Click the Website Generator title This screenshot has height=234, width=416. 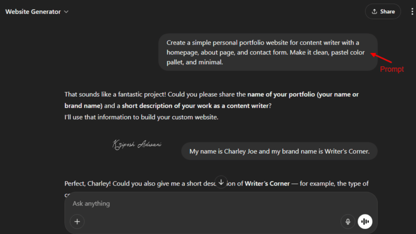tap(32, 11)
